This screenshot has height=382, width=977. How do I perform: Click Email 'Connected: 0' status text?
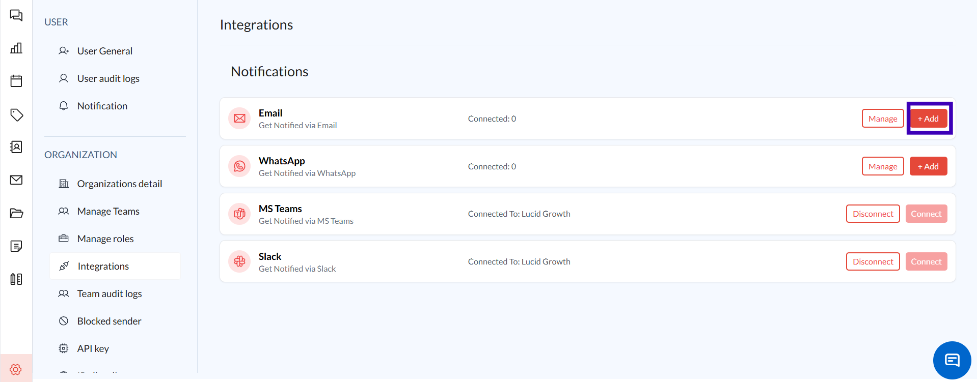coord(492,119)
